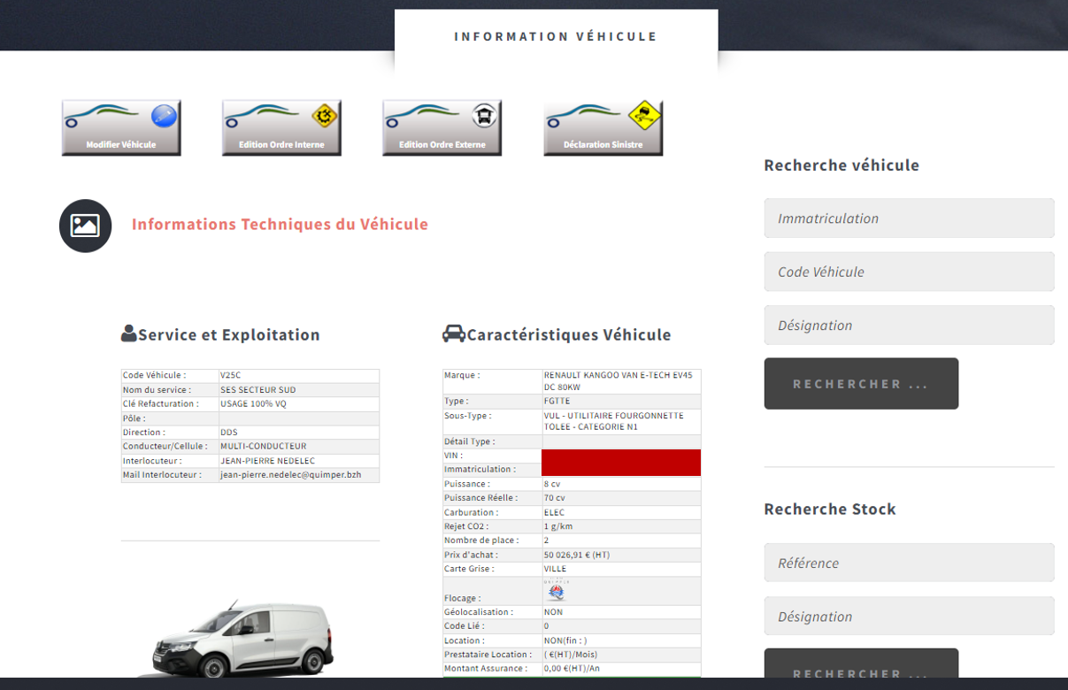Click the interlocuteur email jean-pierre.nedelec@quimper.bzh
The width and height of the screenshot is (1068, 690).
pyautogui.click(x=290, y=475)
